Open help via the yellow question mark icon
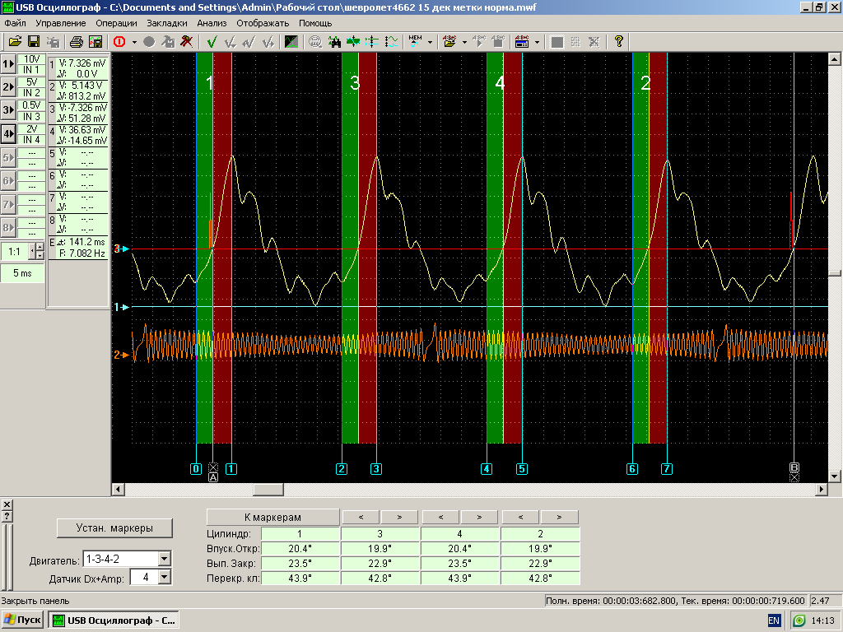 tap(619, 42)
